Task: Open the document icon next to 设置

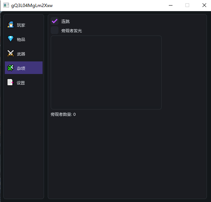Action: pyautogui.click(x=10, y=82)
